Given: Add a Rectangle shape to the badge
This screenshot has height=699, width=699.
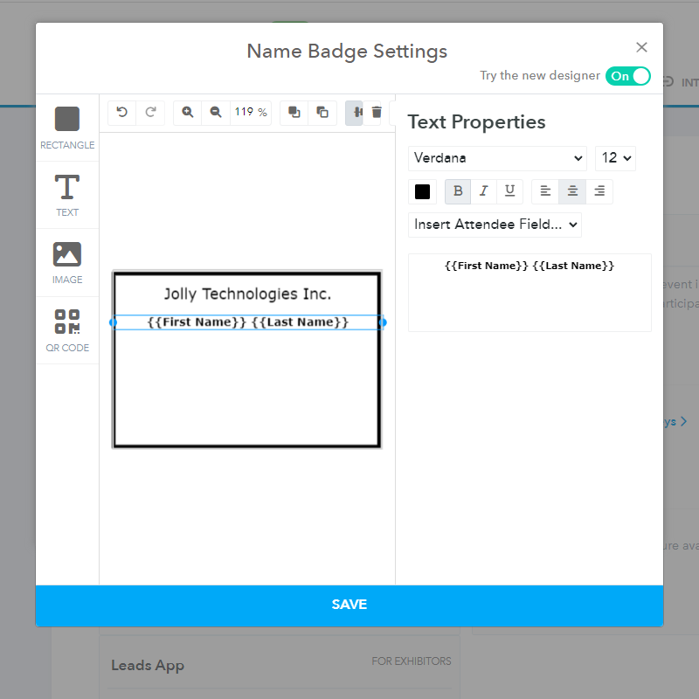Looking at the screenshot, I should 67,128.
